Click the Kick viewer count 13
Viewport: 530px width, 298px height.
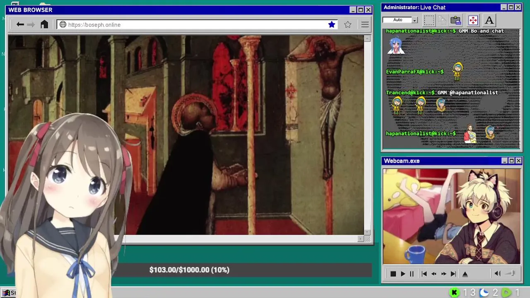(469, 293)
